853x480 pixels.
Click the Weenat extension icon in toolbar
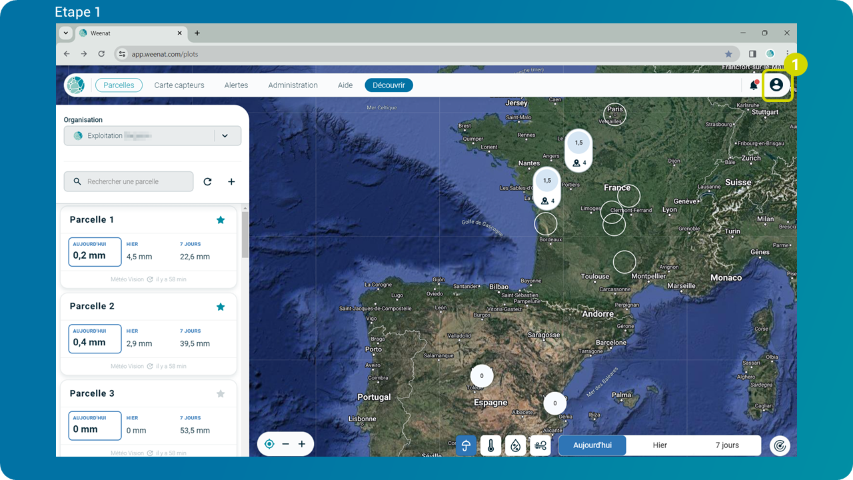click(770, 54)
